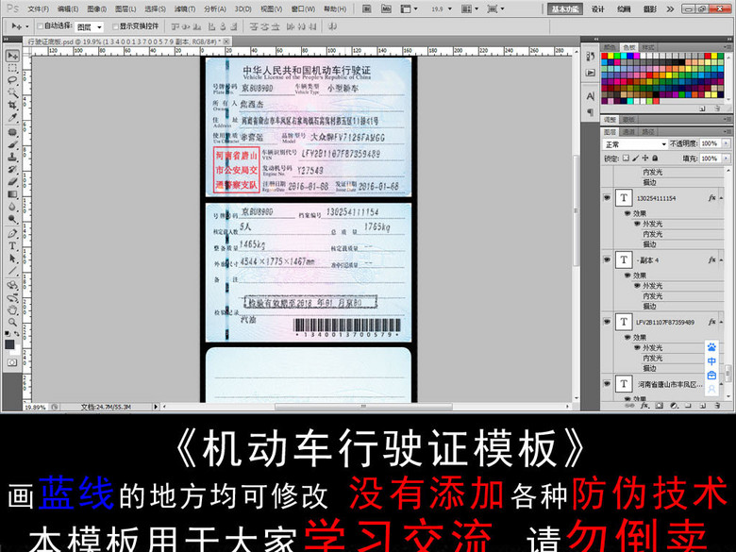Select the Rectangular Marquee tool

click(x=12, y=69)
